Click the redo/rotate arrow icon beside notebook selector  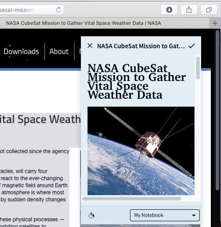91,215
